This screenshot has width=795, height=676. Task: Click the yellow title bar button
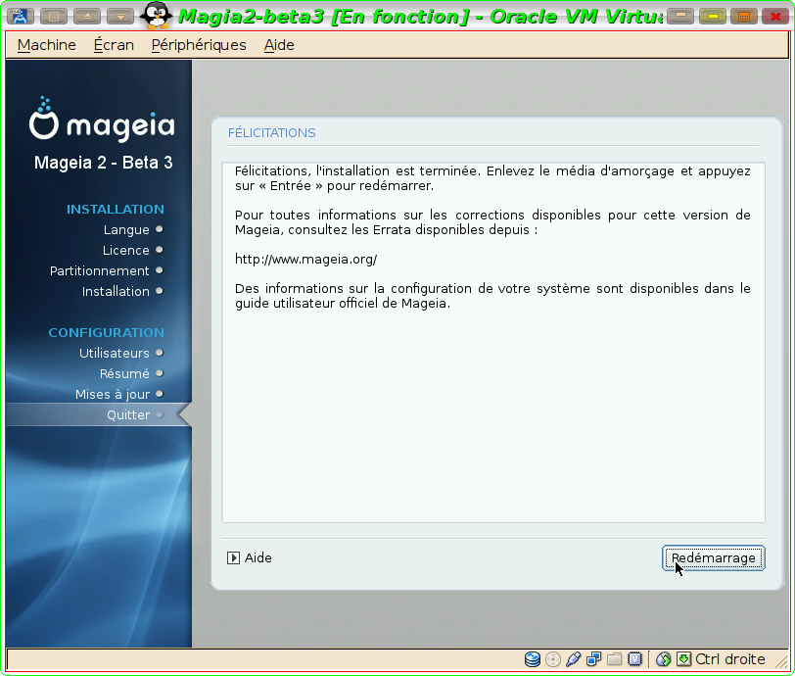coord(713,17)
